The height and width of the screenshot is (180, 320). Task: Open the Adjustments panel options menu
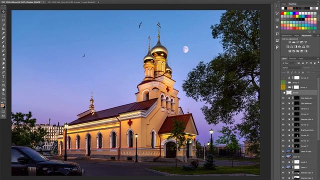(318, 35)
